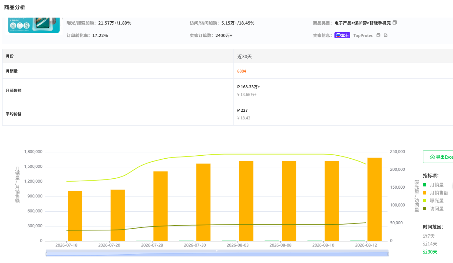
Task: Toggle the 曝光量 legend series
Action: pyautogui.click(x=433, y=201)
